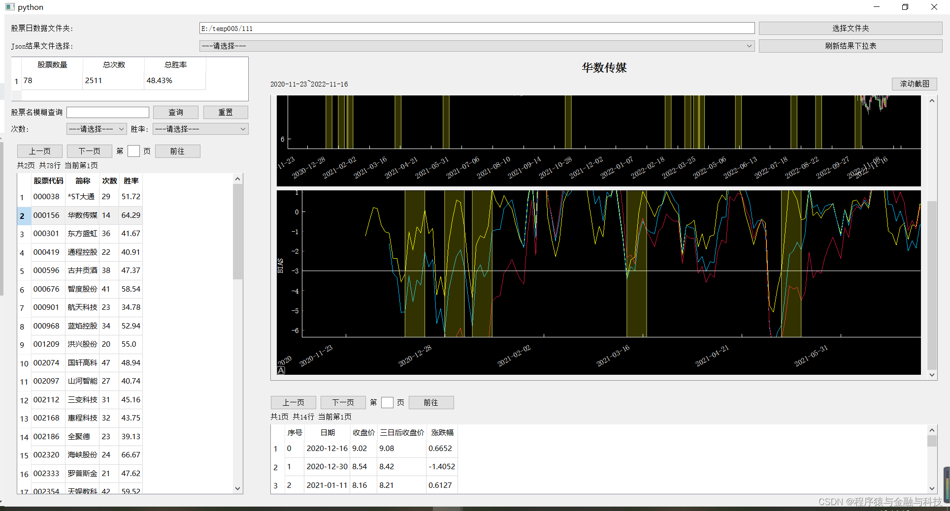Screen dimensions: 950x511
Task: Click 前往 button above trade table
Action: click(x=431, y=402)
